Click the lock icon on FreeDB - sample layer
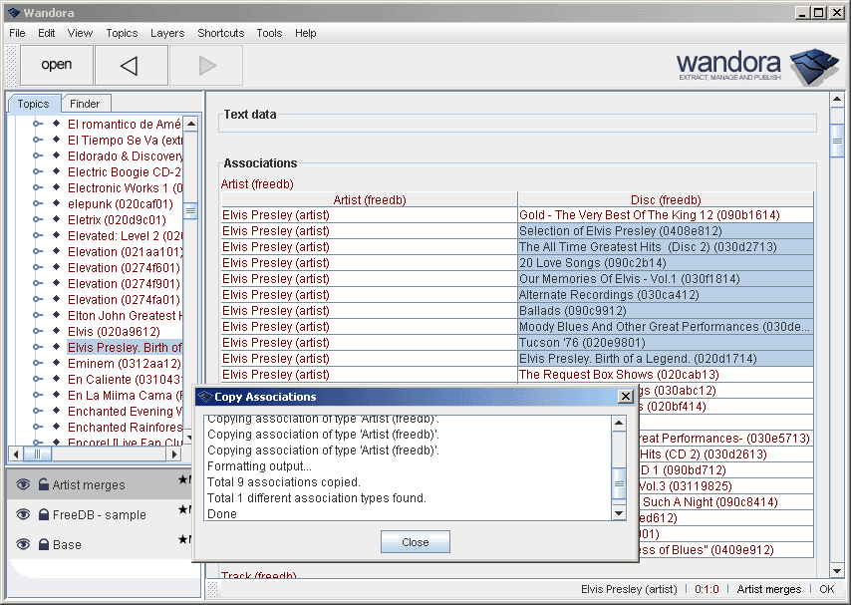 (43, 515)
